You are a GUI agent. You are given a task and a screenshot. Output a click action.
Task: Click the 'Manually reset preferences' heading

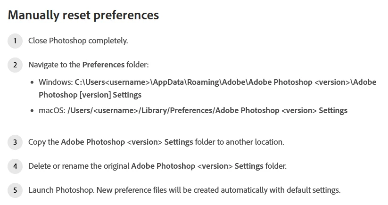pos(83,15)
